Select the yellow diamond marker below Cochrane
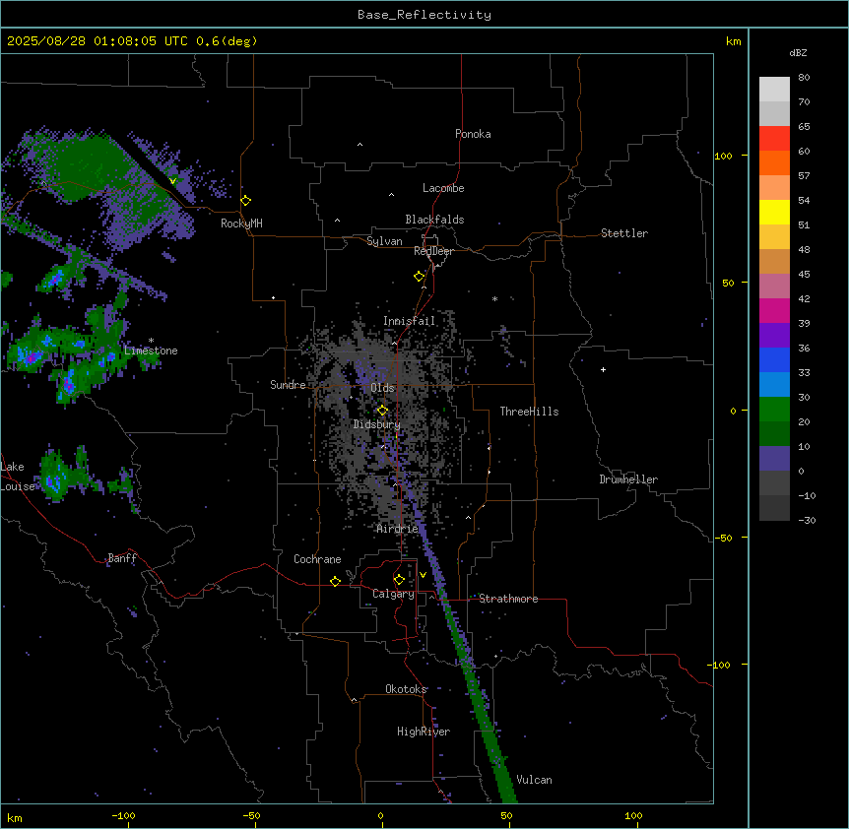Screen dimensions: 849x829 pyautogui.click(x=335, y=581)
